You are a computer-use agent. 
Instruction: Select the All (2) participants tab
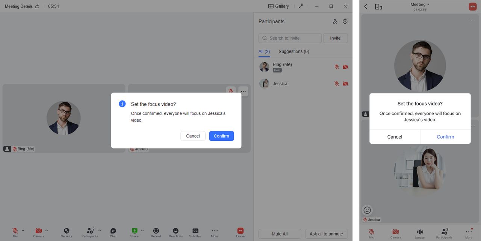(264, 51)
